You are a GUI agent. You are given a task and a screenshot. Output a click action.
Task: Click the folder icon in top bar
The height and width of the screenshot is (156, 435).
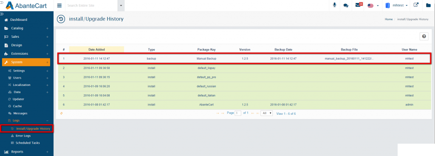(x=428, y=5)
